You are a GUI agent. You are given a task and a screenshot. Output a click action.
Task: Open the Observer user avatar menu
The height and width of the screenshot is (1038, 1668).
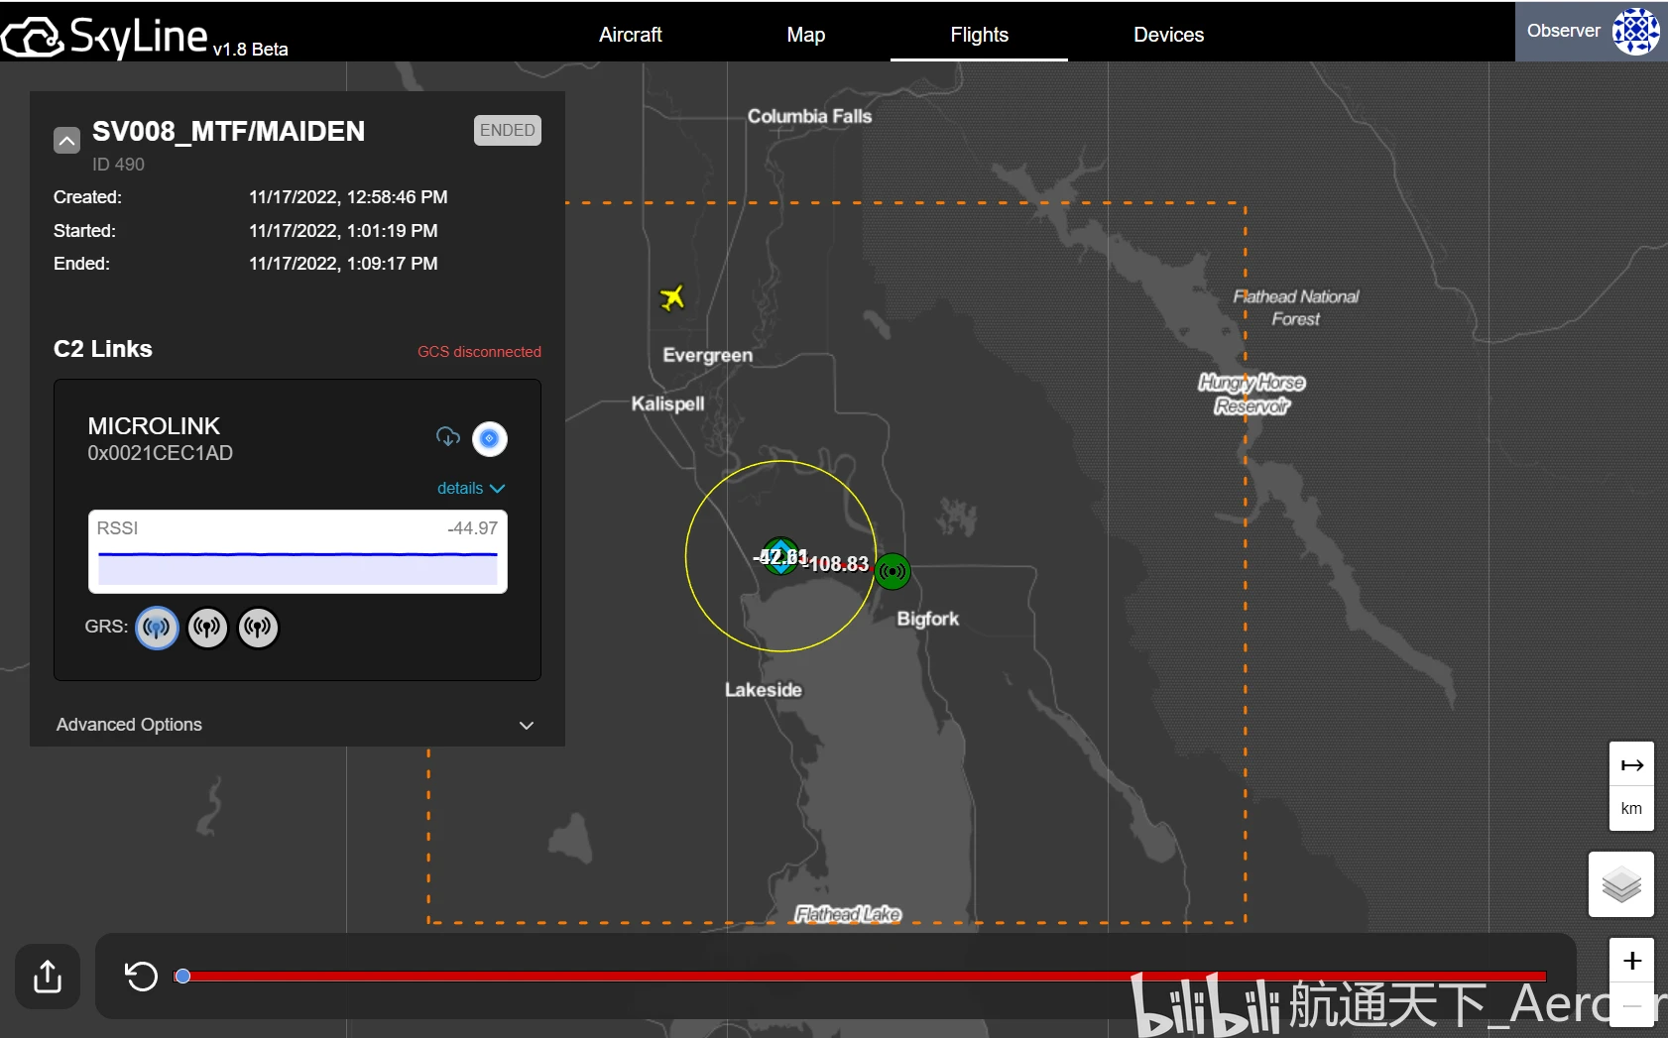(x=1635, y=32)
